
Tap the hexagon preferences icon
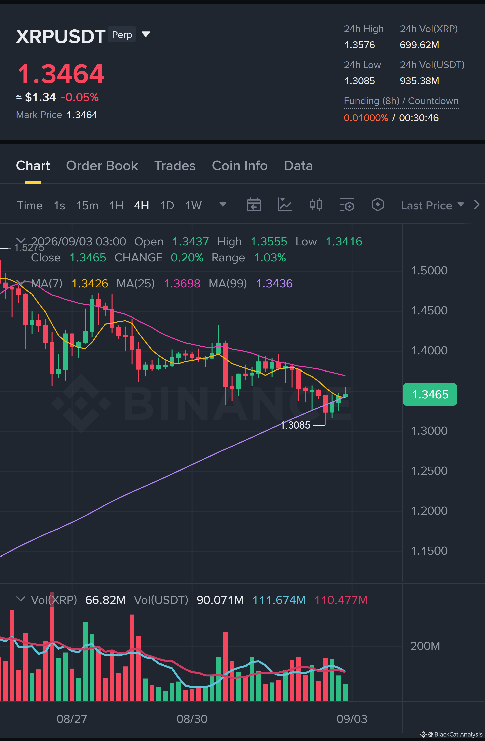pyautogui.click(x=378, y=205)
